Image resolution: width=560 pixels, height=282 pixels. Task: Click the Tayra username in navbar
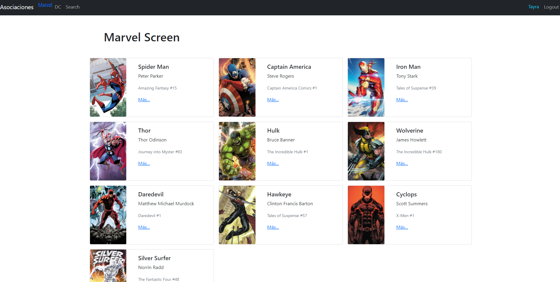pyautogui.click(x=533, y=7)
